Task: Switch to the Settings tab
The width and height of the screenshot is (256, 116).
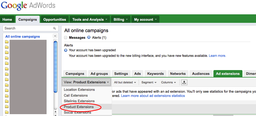Action: pos(121,74)
